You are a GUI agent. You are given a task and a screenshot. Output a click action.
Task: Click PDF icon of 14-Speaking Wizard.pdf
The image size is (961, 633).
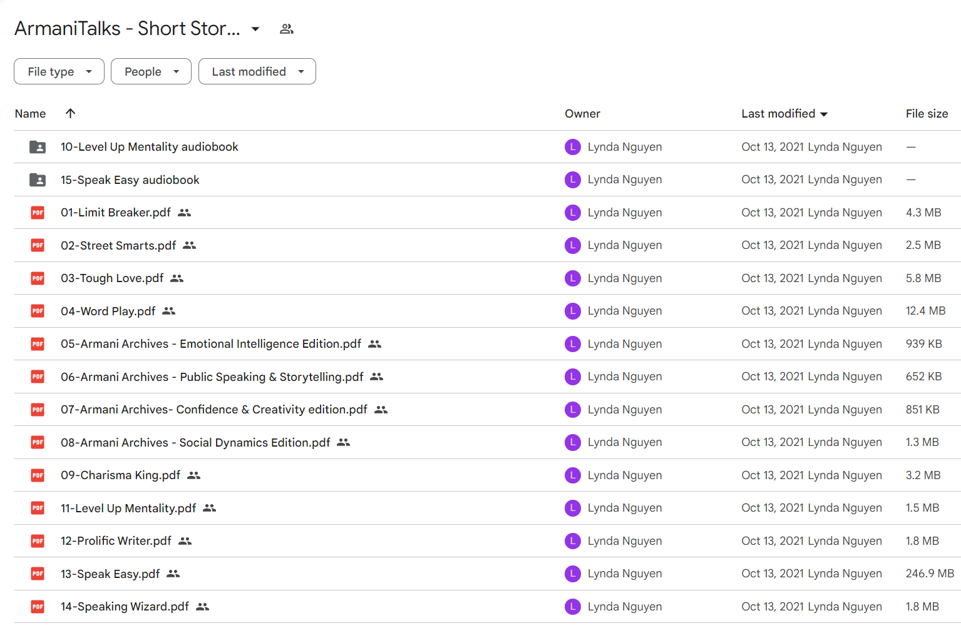[x=38, y=607]
